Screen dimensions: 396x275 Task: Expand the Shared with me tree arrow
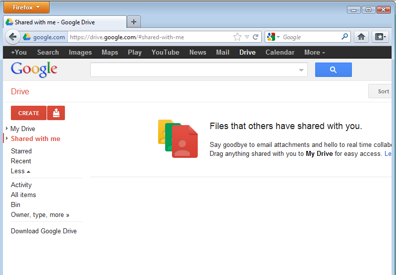7,138
